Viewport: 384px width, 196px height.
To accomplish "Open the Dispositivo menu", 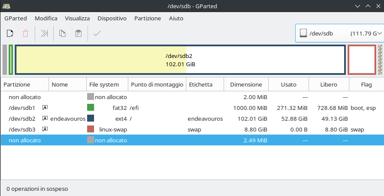I will 112,18.
